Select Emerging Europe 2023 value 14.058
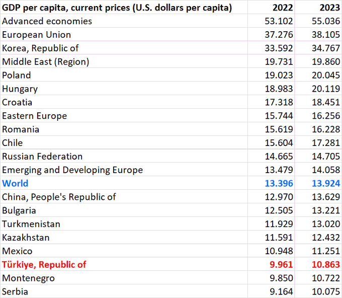 [x=326, y=170]
